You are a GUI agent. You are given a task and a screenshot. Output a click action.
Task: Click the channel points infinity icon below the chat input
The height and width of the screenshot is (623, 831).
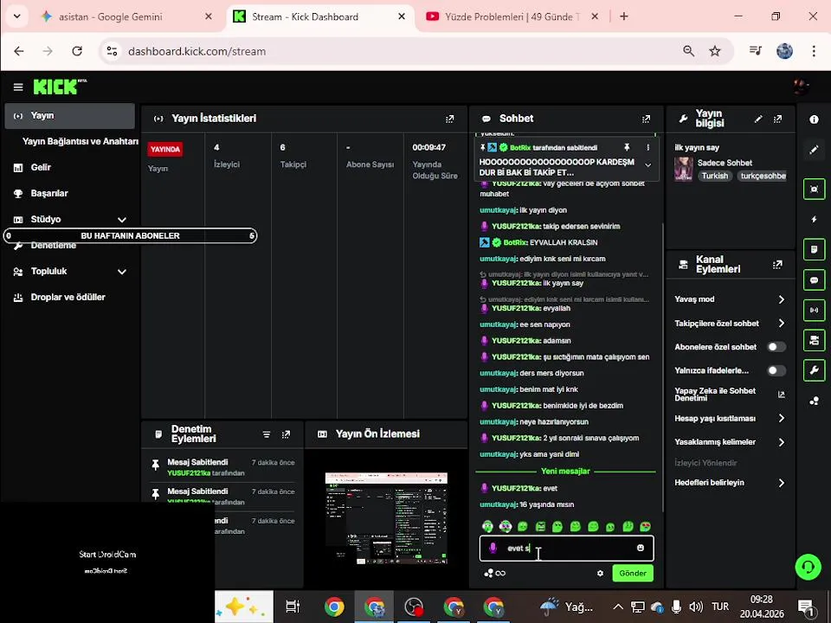point(495,573)
